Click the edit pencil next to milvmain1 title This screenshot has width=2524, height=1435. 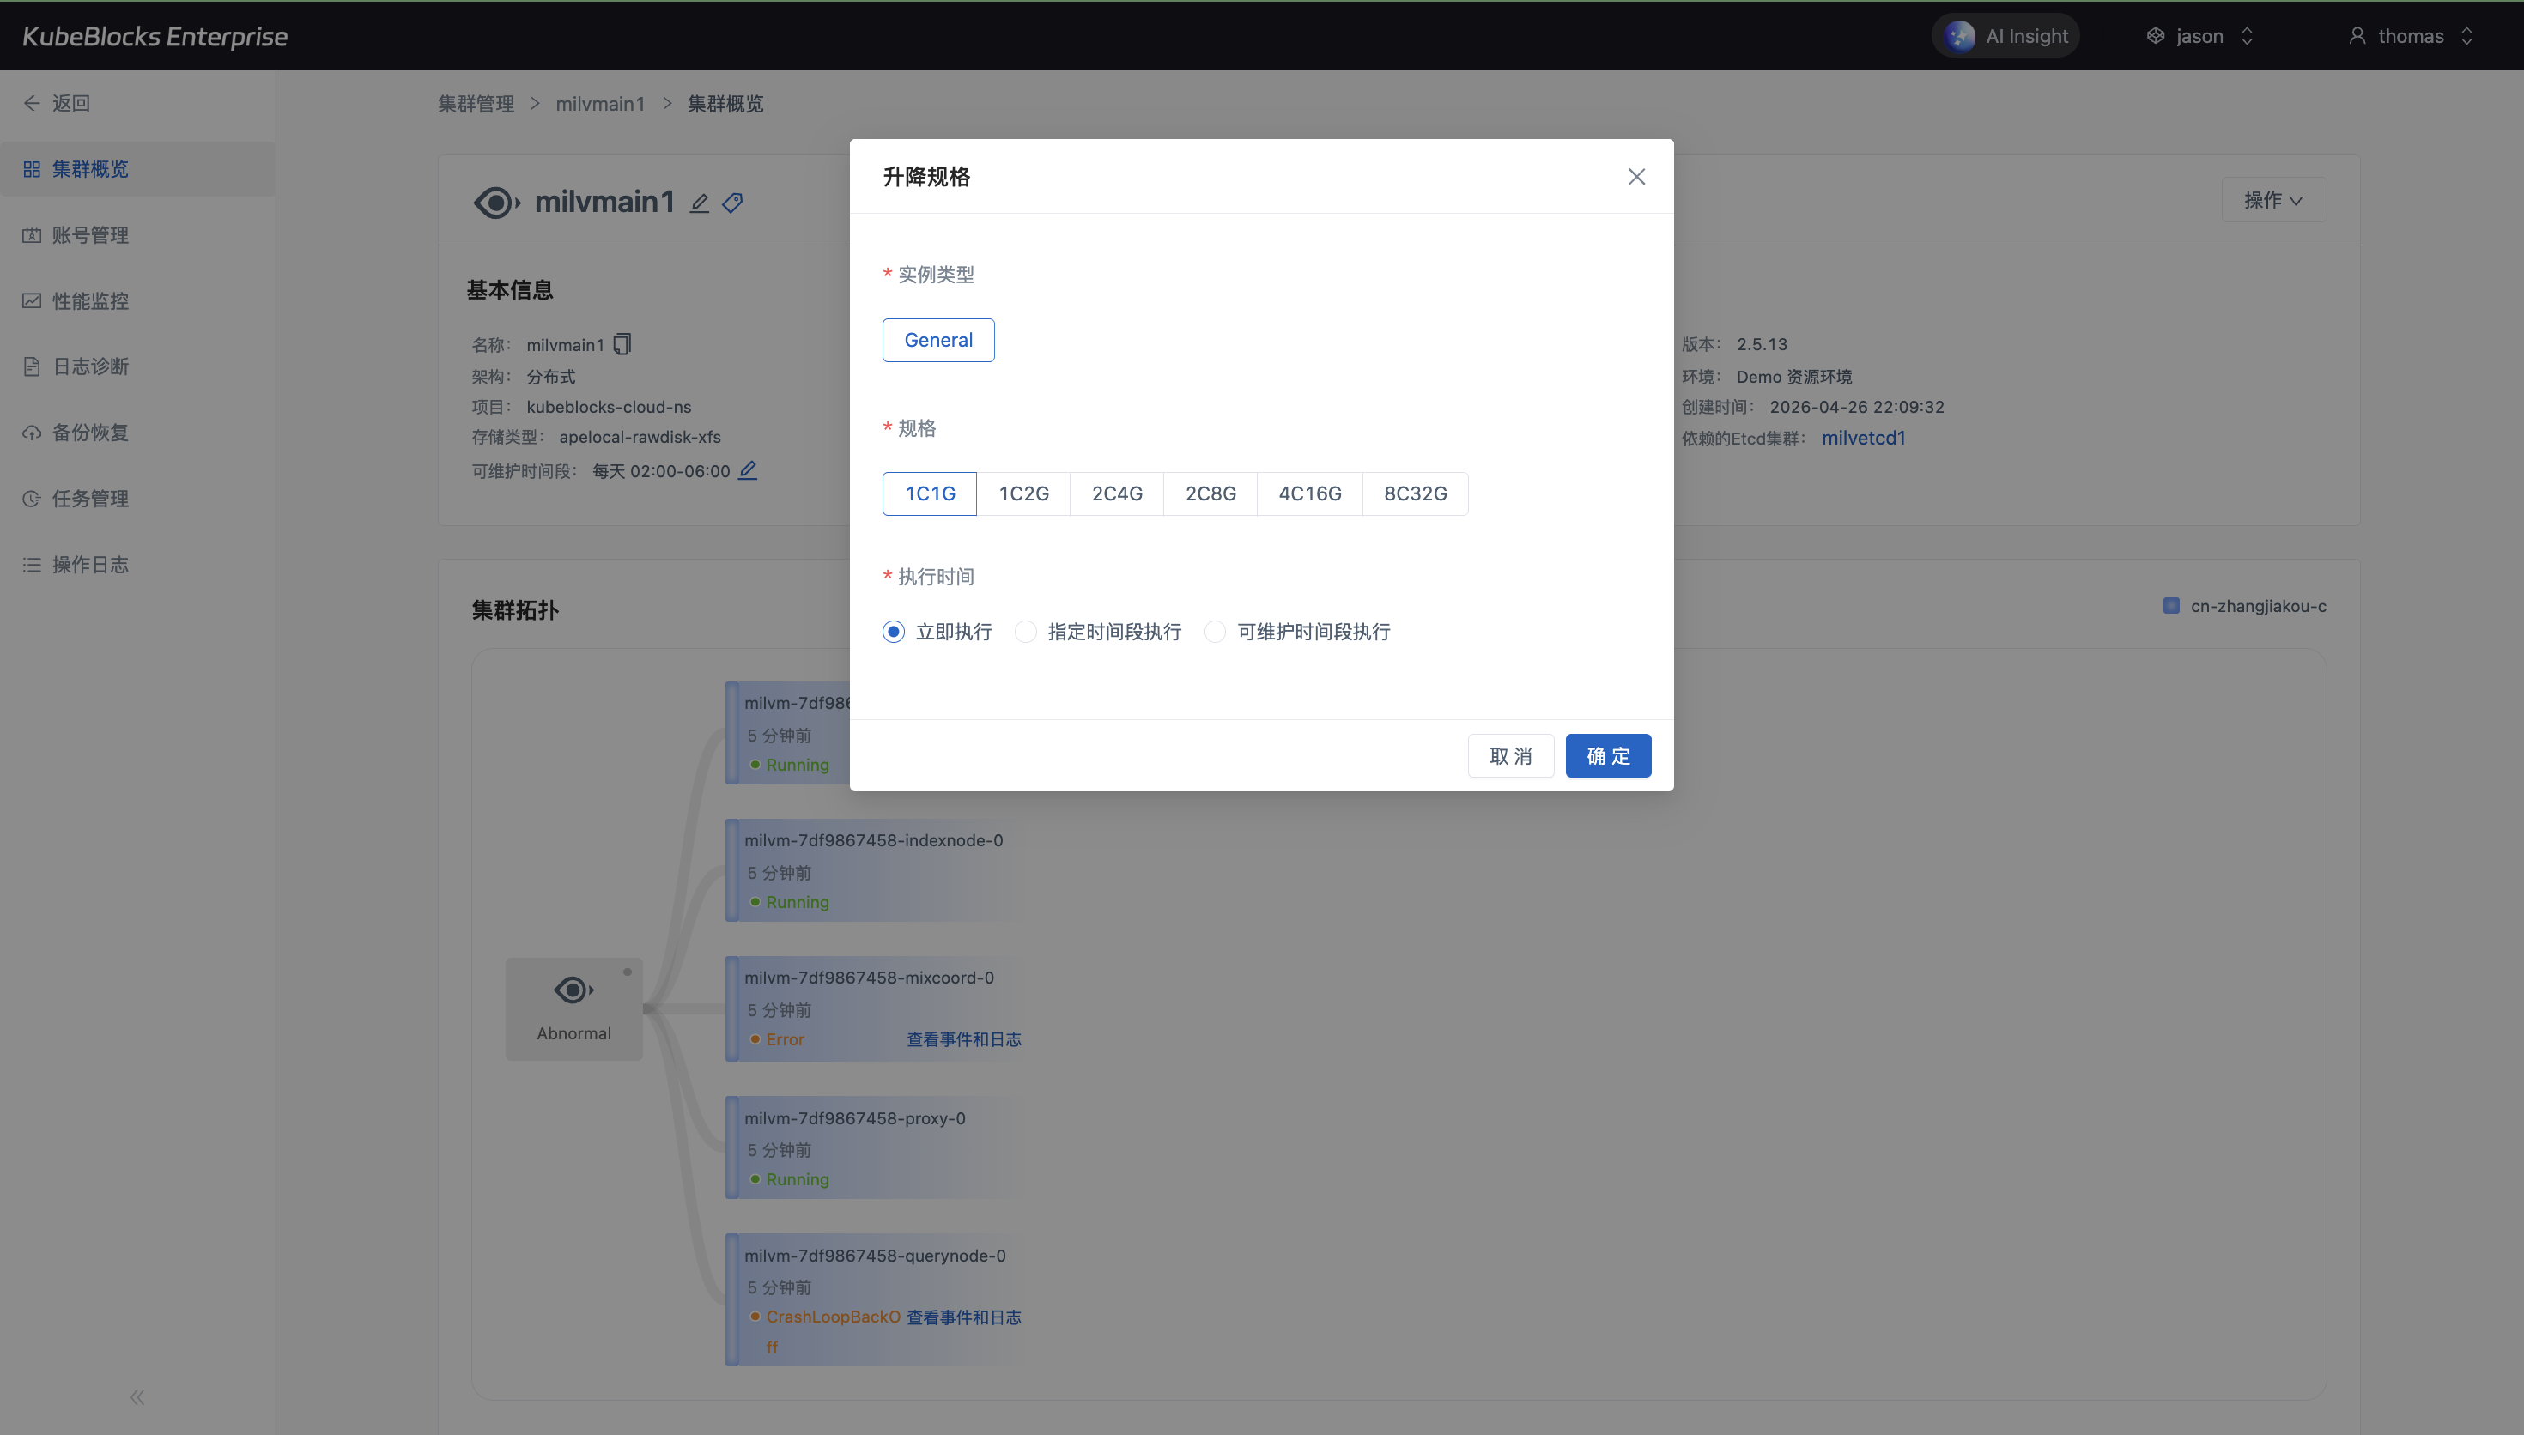tap(699, 203)
